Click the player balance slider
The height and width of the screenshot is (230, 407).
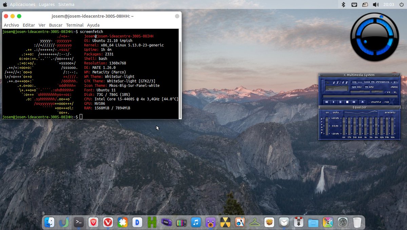(x=377, y=92)
